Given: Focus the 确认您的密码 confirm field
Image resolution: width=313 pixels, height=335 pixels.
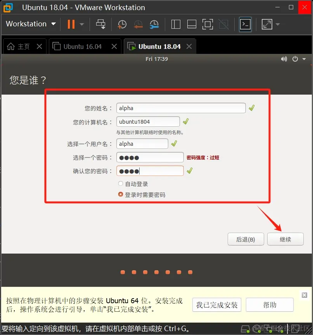Looking at the screenshot, I should [x=150, y=171].
